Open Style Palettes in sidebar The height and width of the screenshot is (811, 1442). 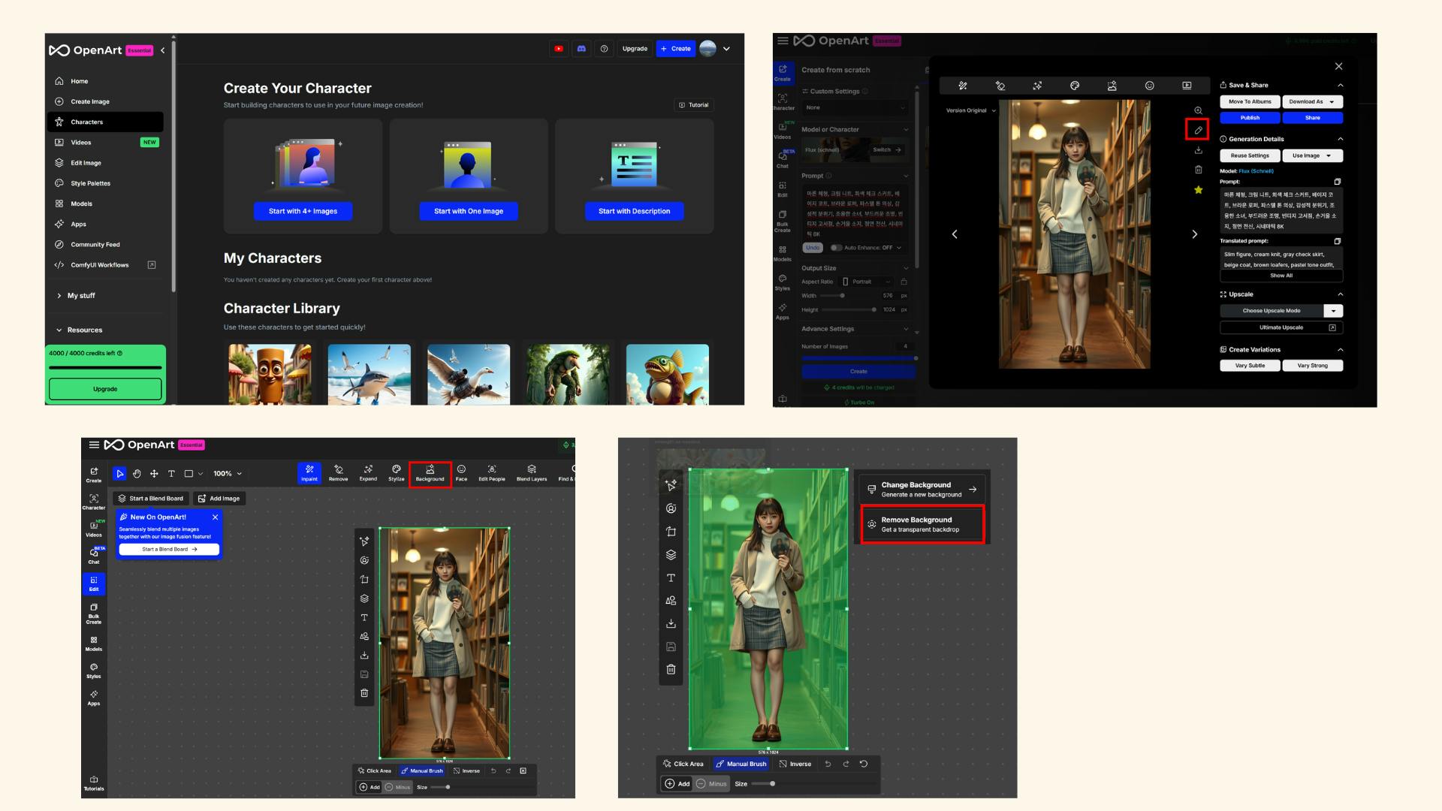tap(105, 183)
